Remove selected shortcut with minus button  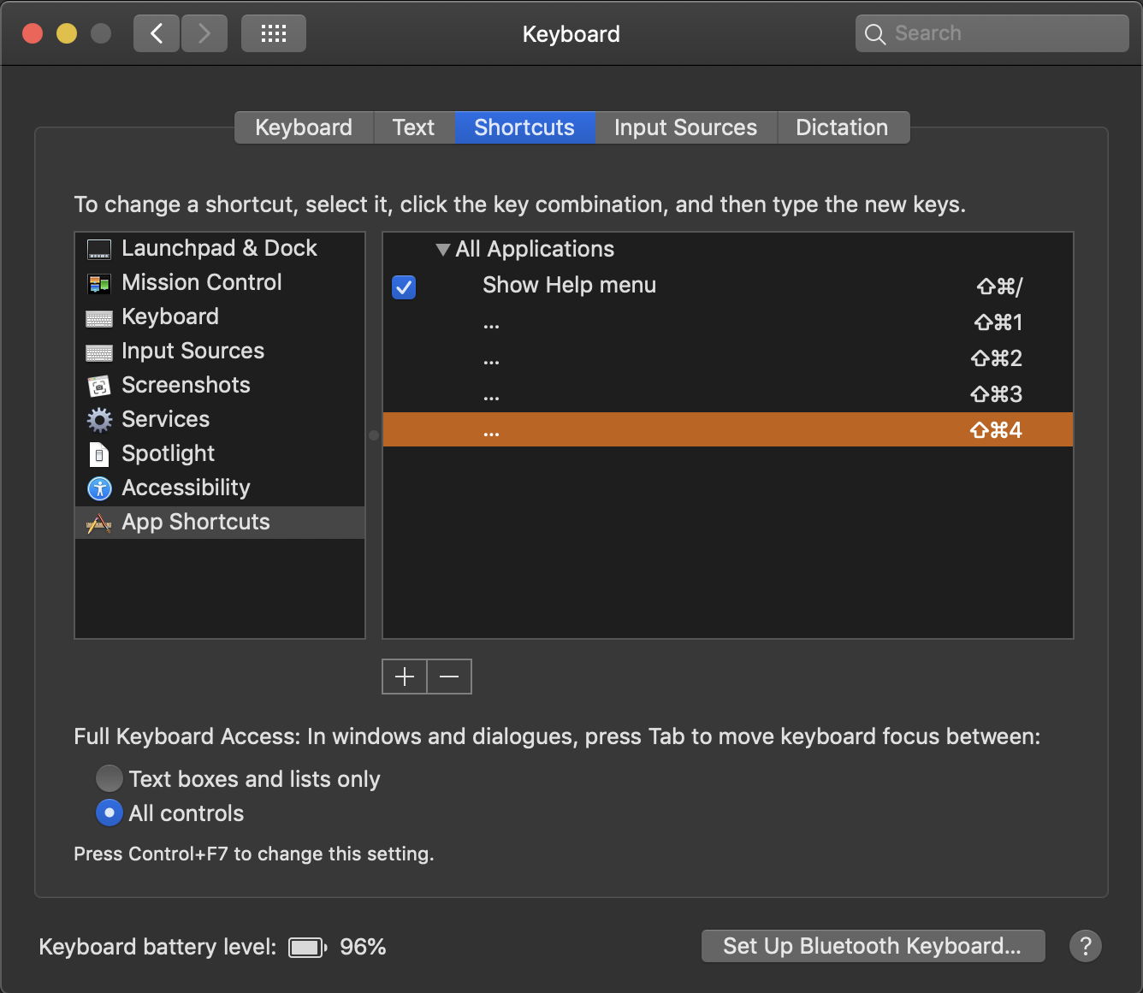[x=449, y=677]
